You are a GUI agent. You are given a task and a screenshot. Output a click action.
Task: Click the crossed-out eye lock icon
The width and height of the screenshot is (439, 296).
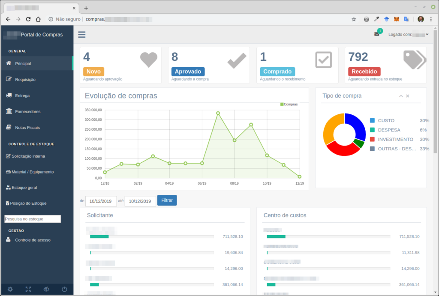(46, 289)
